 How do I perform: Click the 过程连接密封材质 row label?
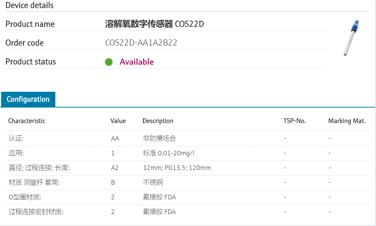click(x=36, y=212)
